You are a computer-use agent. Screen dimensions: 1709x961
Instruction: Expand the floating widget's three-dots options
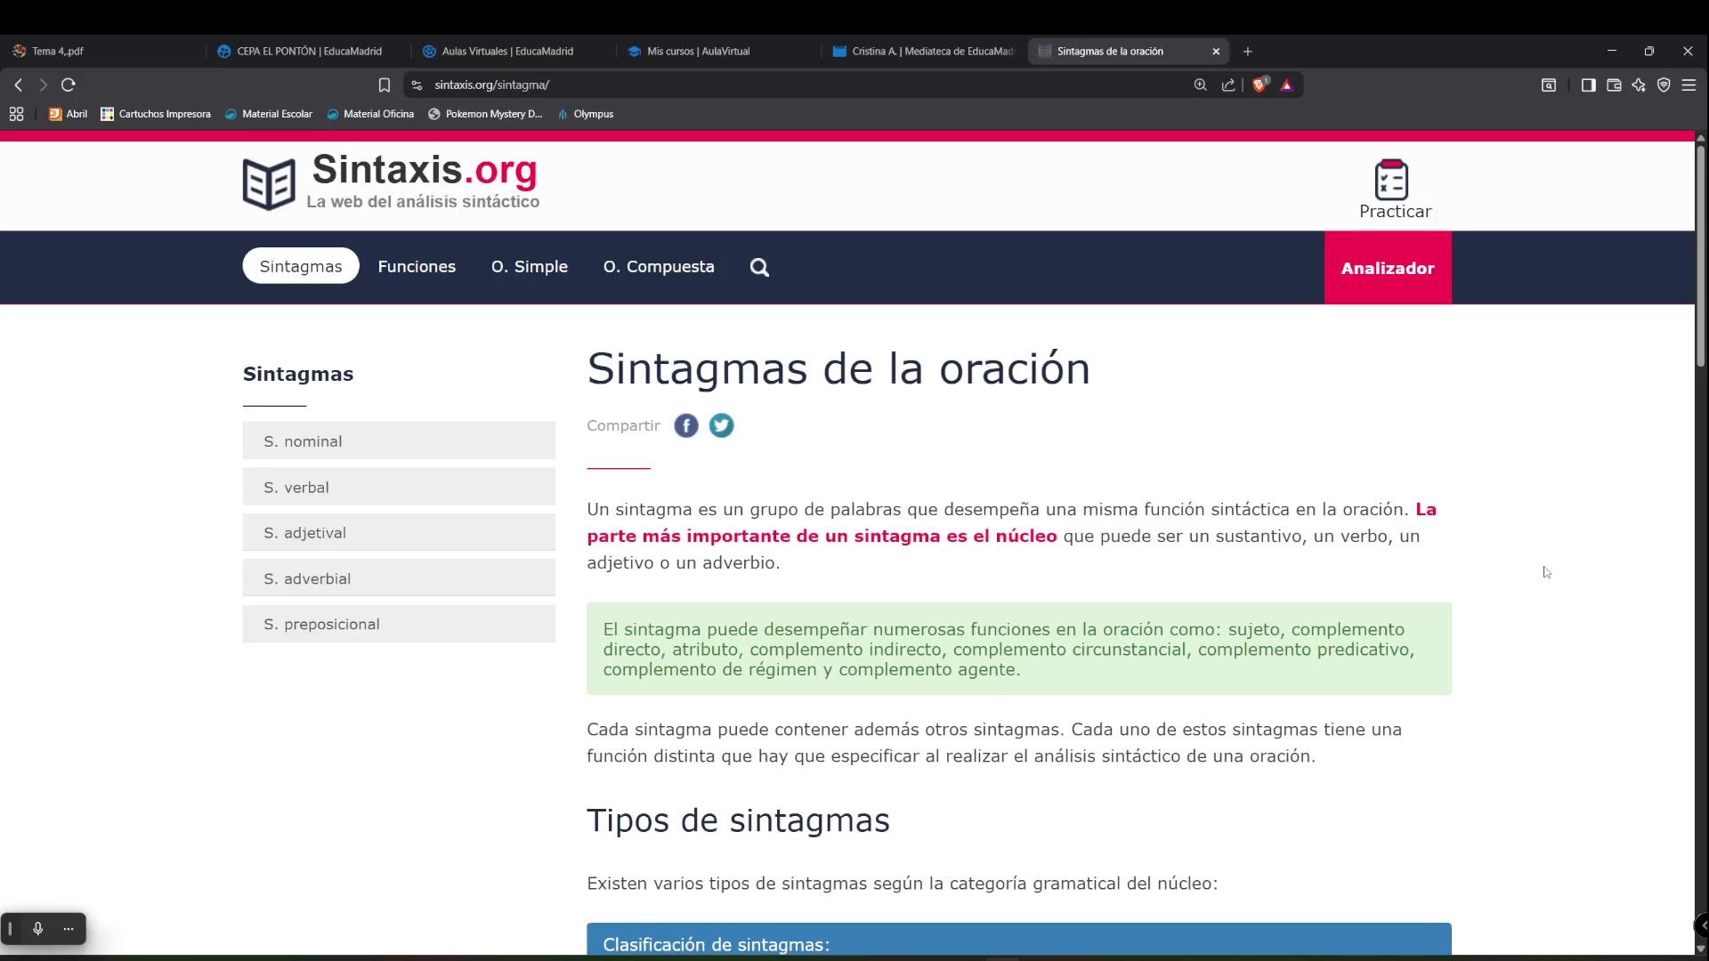click(69, 929)
